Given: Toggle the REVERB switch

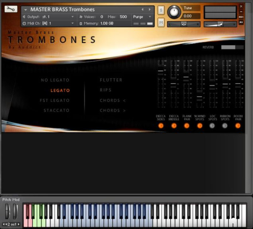Looking at the screenshot, I should 232,47.
